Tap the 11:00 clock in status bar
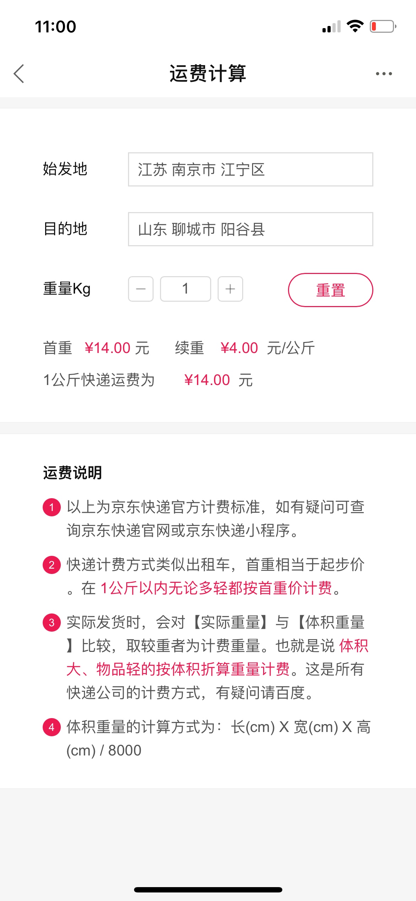416x901 pixels. [55, 27]
